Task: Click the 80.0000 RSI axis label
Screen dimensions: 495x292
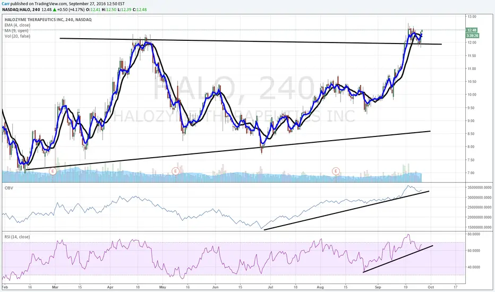Action: (x=474, y=234)
